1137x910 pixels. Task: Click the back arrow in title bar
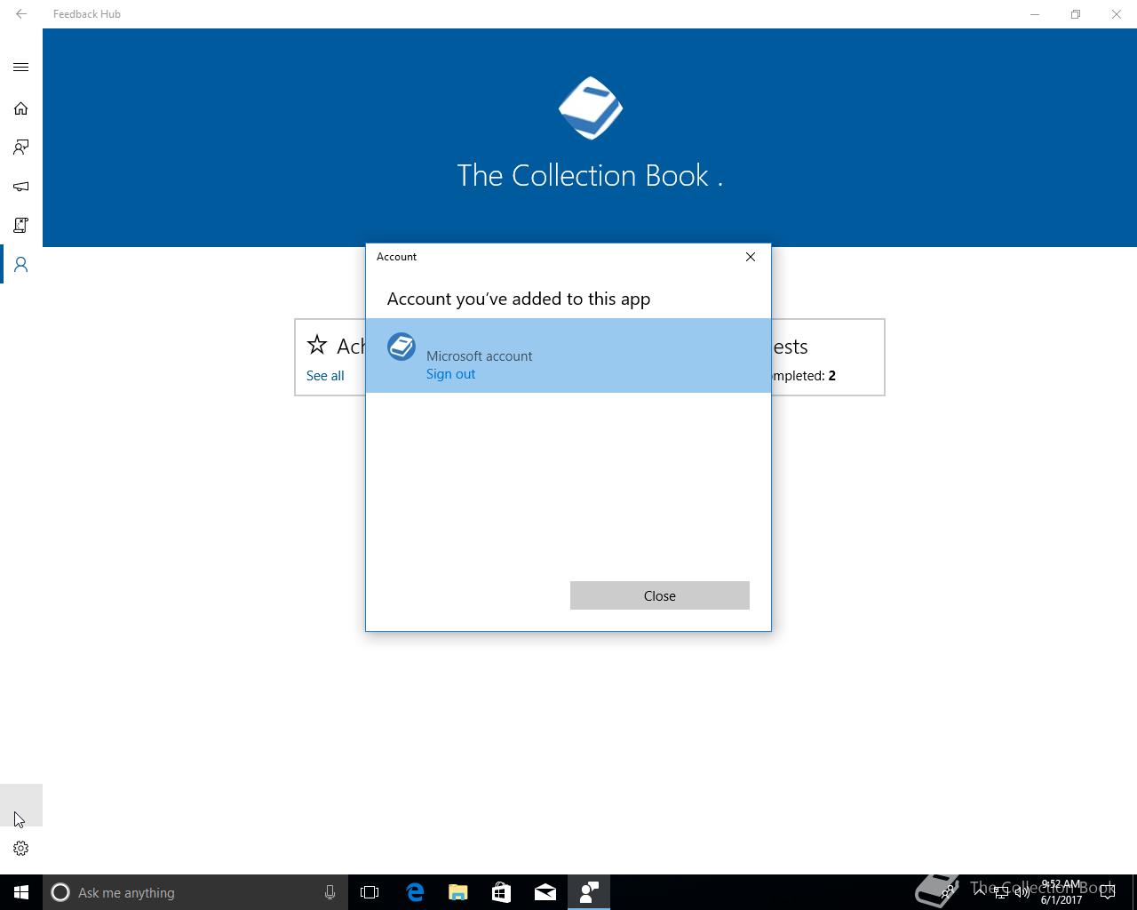(x=21, y=14)
